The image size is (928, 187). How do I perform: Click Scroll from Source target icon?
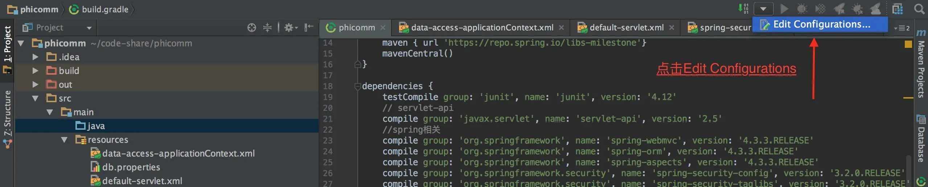[251, 28]
